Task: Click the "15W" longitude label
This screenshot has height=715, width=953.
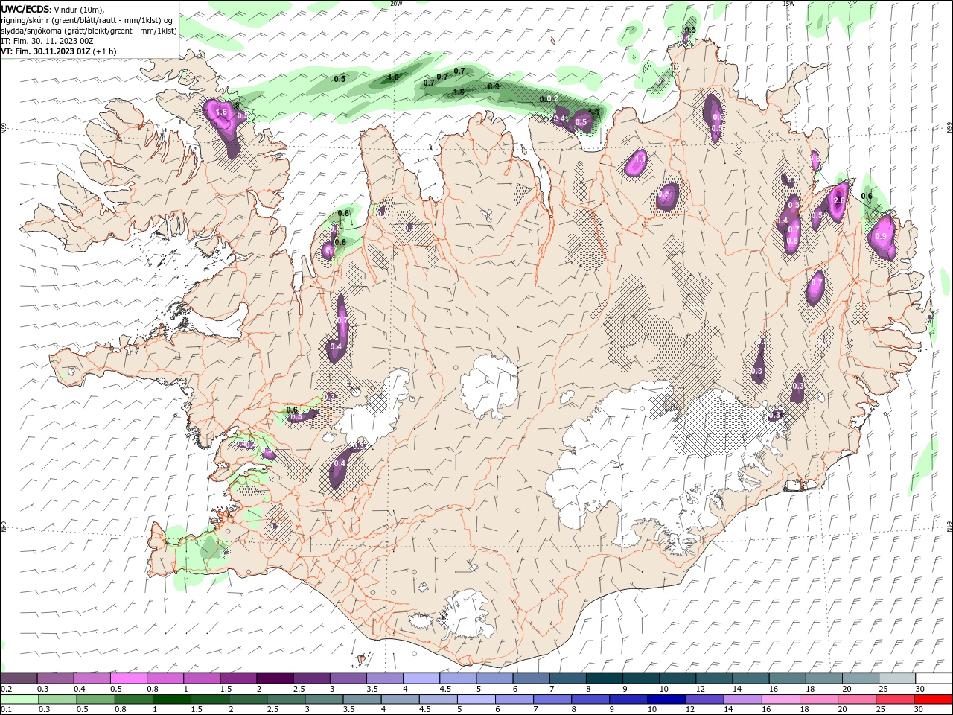Action: click(788, 4)
